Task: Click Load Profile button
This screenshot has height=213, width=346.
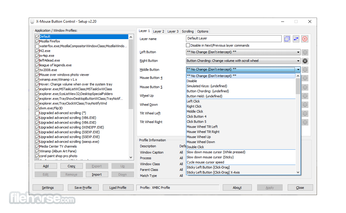Action: (118, 188)
